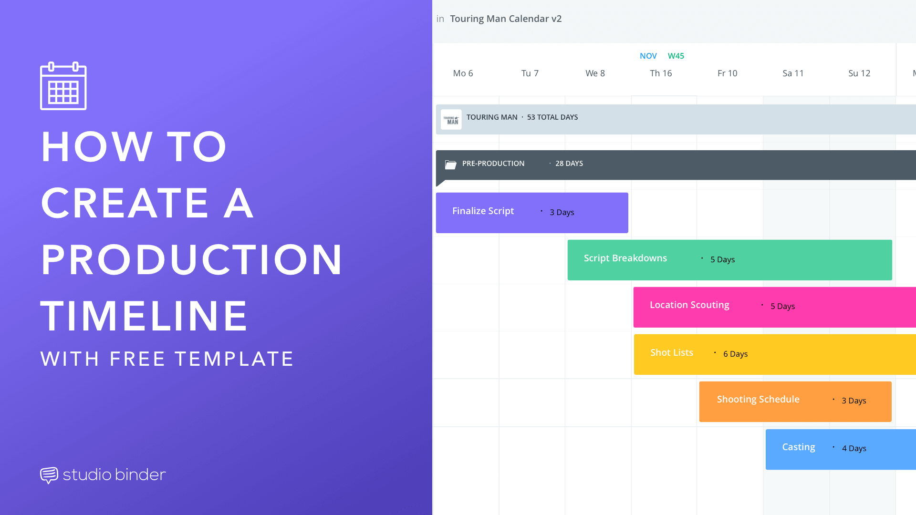This screenshot has width=916, height=515.
Task: Click the Shooting Schedule task bar
Action: click(x=794, y=401)
